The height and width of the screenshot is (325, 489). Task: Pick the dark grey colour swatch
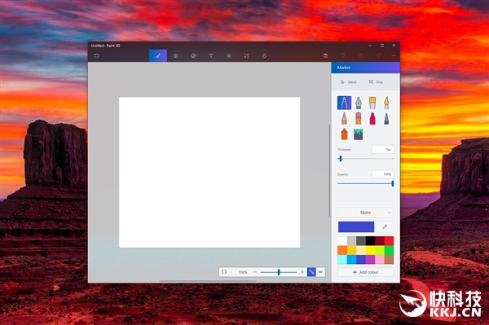[x=361, y=241]
